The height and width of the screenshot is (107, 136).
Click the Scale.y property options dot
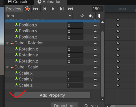95,79
